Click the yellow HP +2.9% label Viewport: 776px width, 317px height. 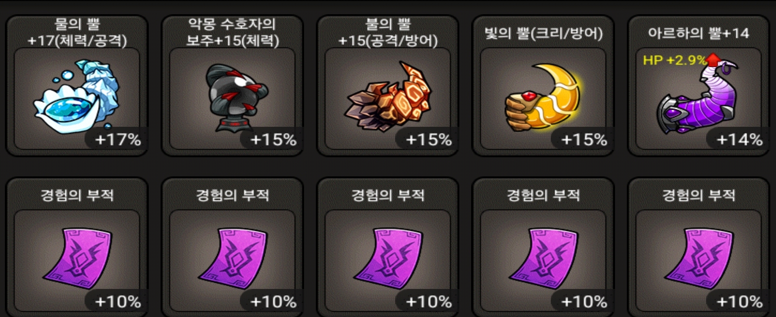[x=674, y=60]
